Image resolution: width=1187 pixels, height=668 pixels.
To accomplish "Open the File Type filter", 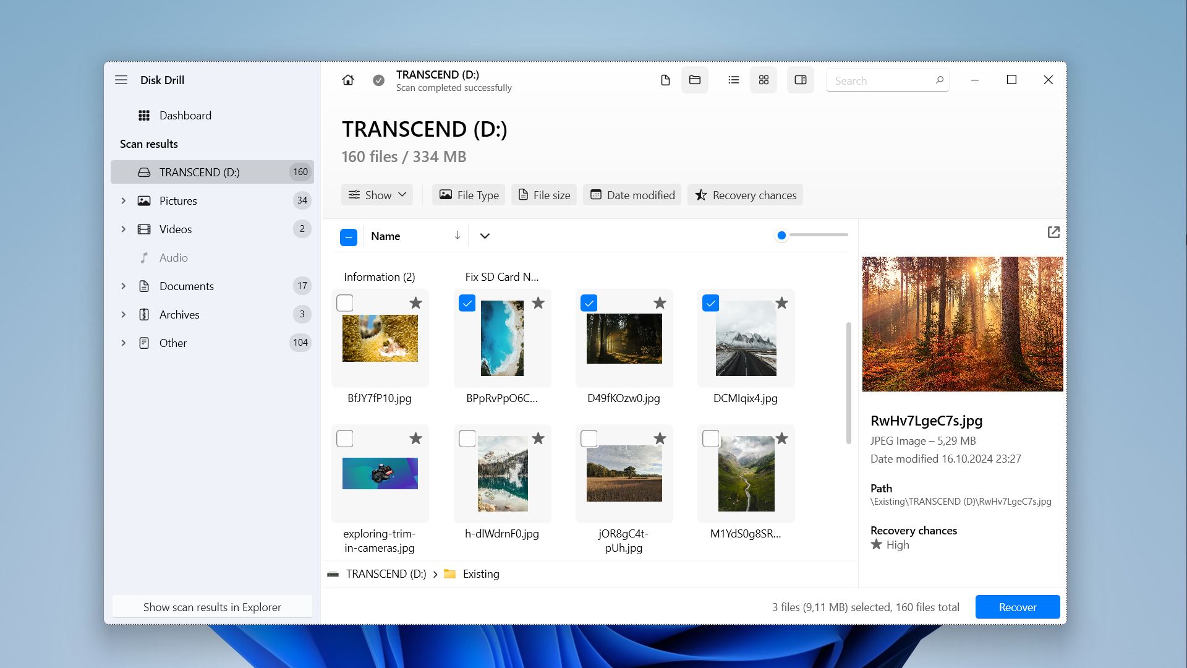I will [469, 195].
